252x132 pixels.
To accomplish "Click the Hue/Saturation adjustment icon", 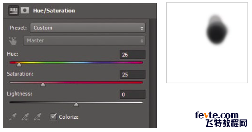I will (x=13, y=11).
